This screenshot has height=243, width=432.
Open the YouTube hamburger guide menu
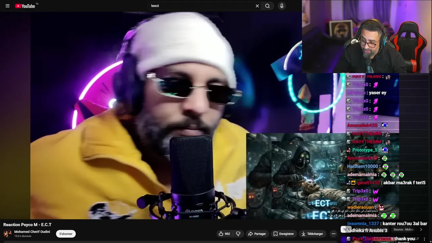[7, 6]
